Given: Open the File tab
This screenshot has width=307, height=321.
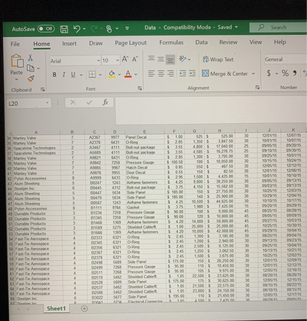Looking at the screenshot, I should (x=15, y=44).
